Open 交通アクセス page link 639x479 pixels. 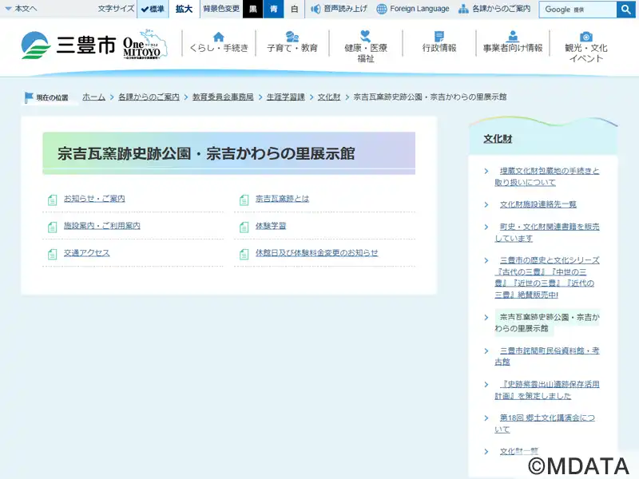pos(86,253)
